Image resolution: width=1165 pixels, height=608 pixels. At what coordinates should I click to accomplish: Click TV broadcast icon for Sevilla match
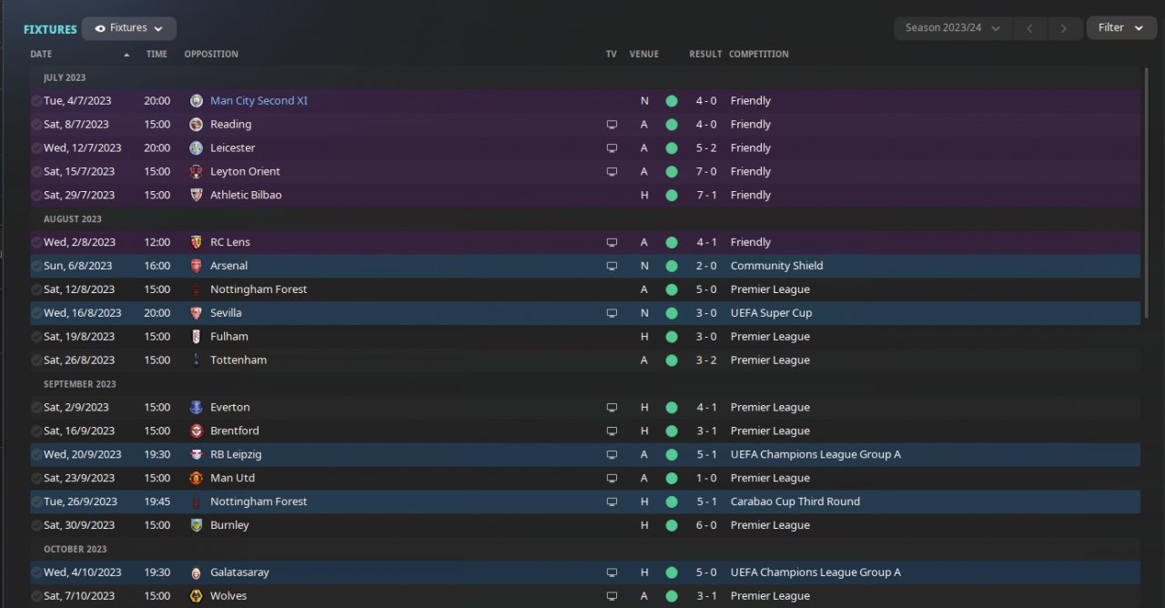click(612, 313)
